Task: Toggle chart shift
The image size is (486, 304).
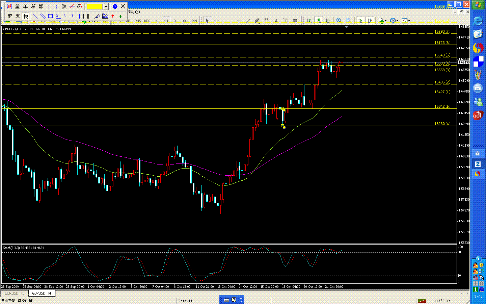Action: coord(370,21)
